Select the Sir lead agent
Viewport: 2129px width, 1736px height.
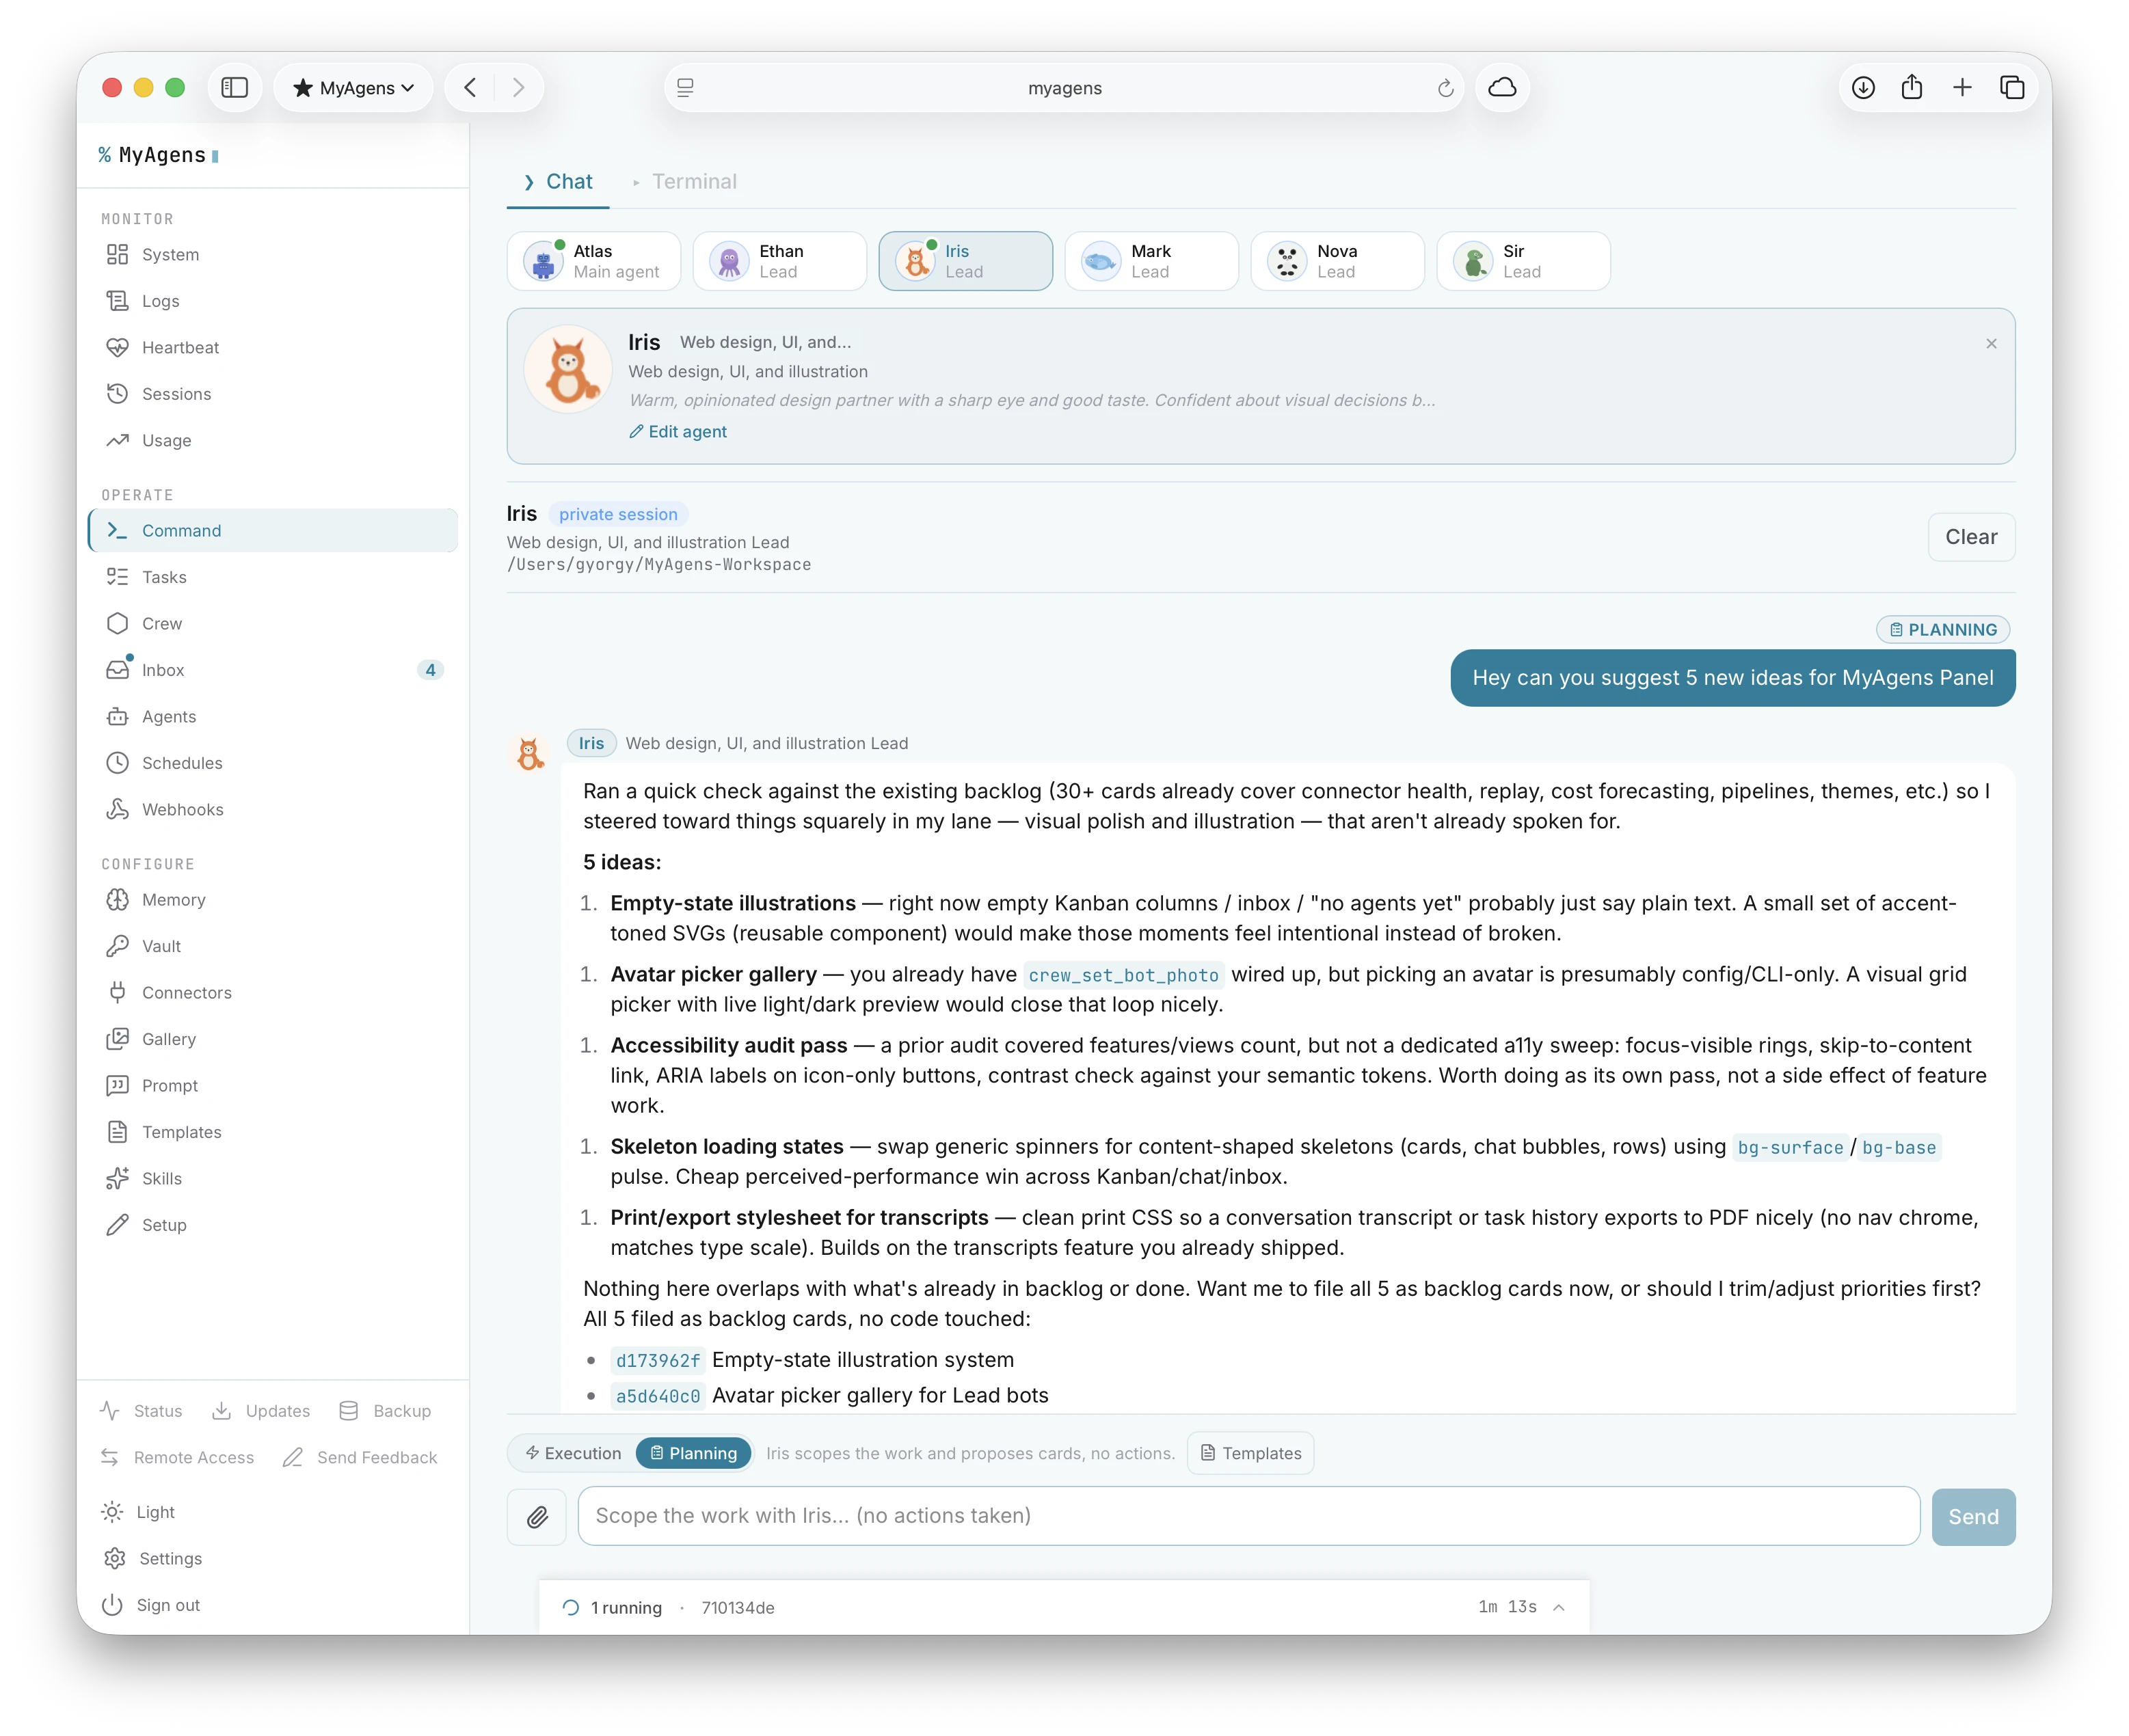pyautogui.click(x=1525, y=262)
